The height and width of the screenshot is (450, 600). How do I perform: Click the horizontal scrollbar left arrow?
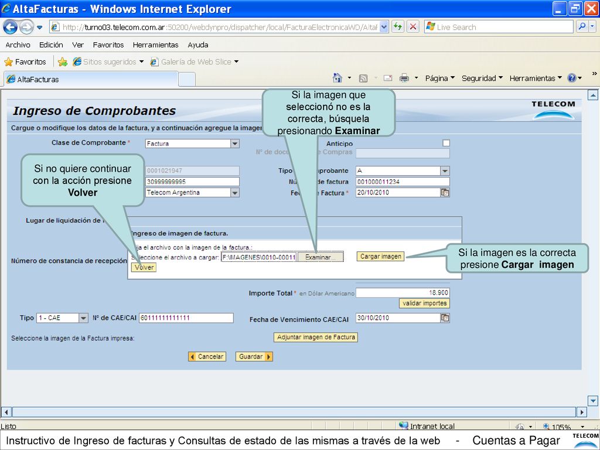(6, 412)
